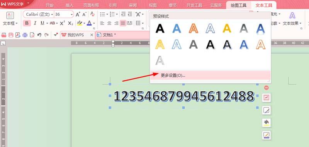Click the Clear formatting eraser icon

click(x=92, y=14)
